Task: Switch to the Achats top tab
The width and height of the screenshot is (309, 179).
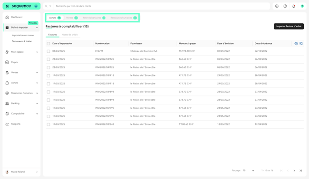Action: tap(55, 18)
